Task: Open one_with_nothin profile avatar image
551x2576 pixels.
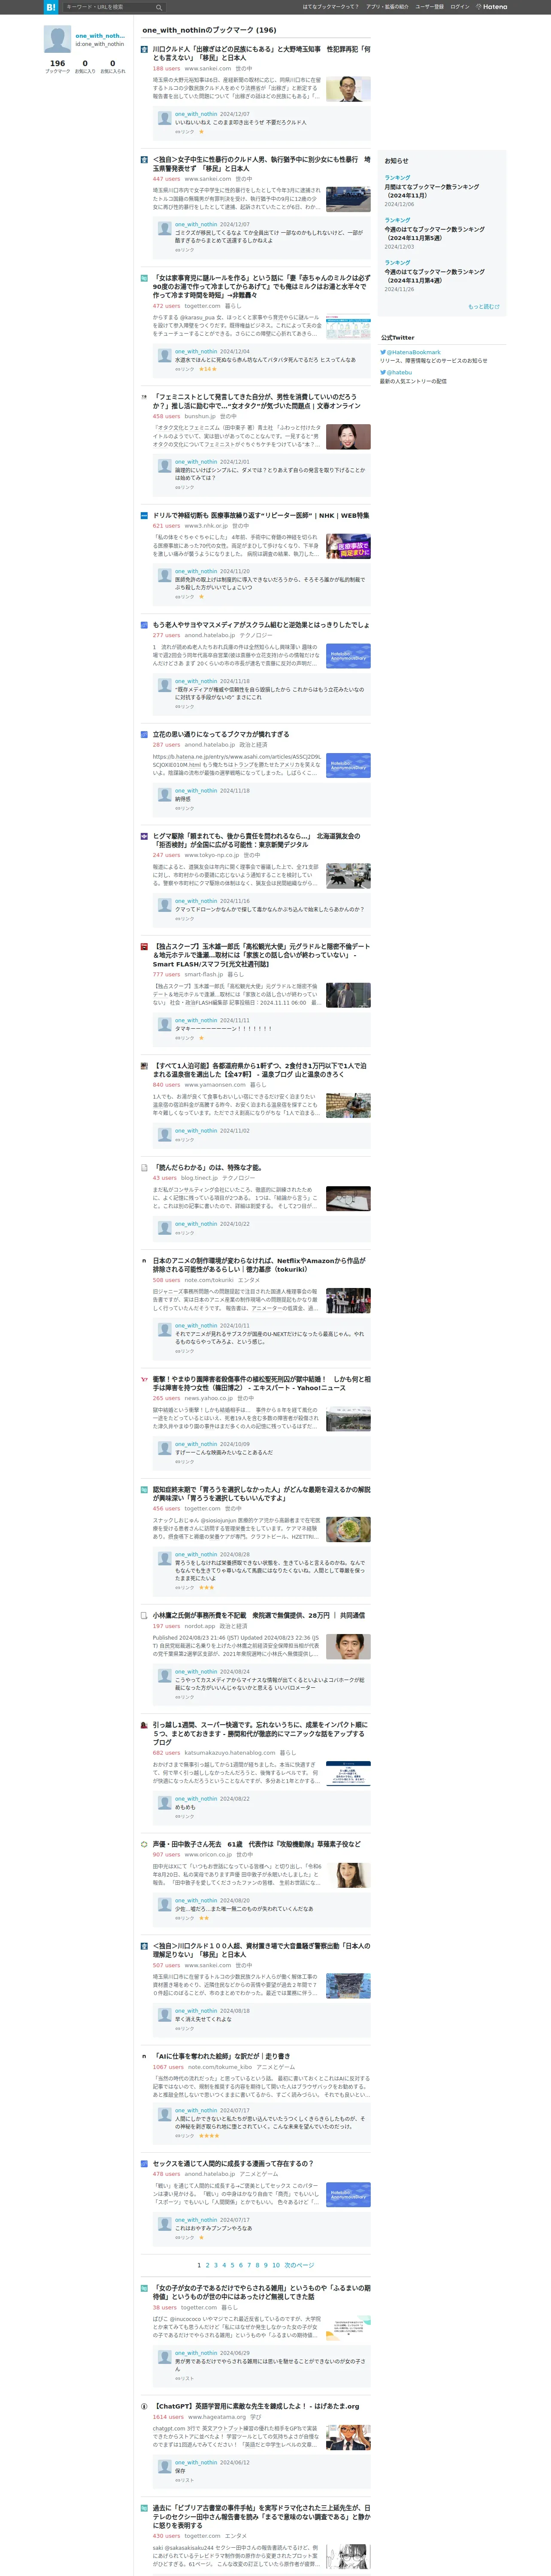Action: pyautogui.click(x=57, y=39)
